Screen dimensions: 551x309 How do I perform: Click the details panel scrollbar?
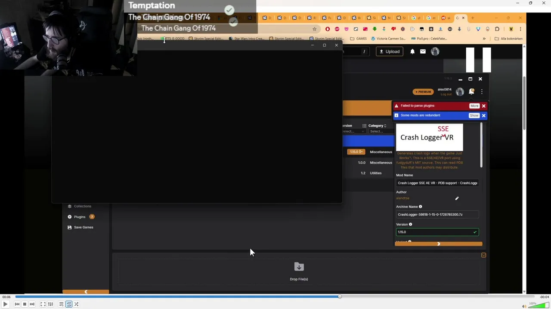pos(481,146)
